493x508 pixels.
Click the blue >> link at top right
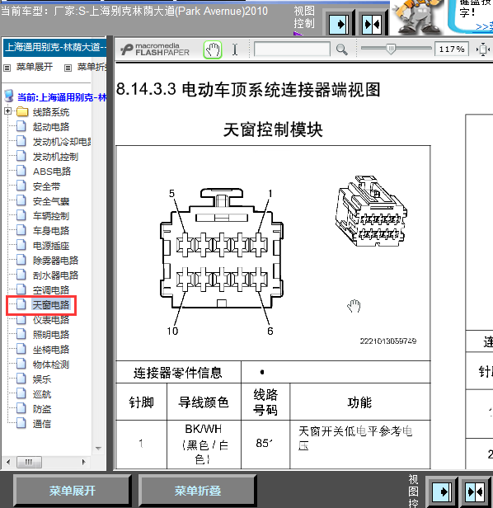point(484,26)
